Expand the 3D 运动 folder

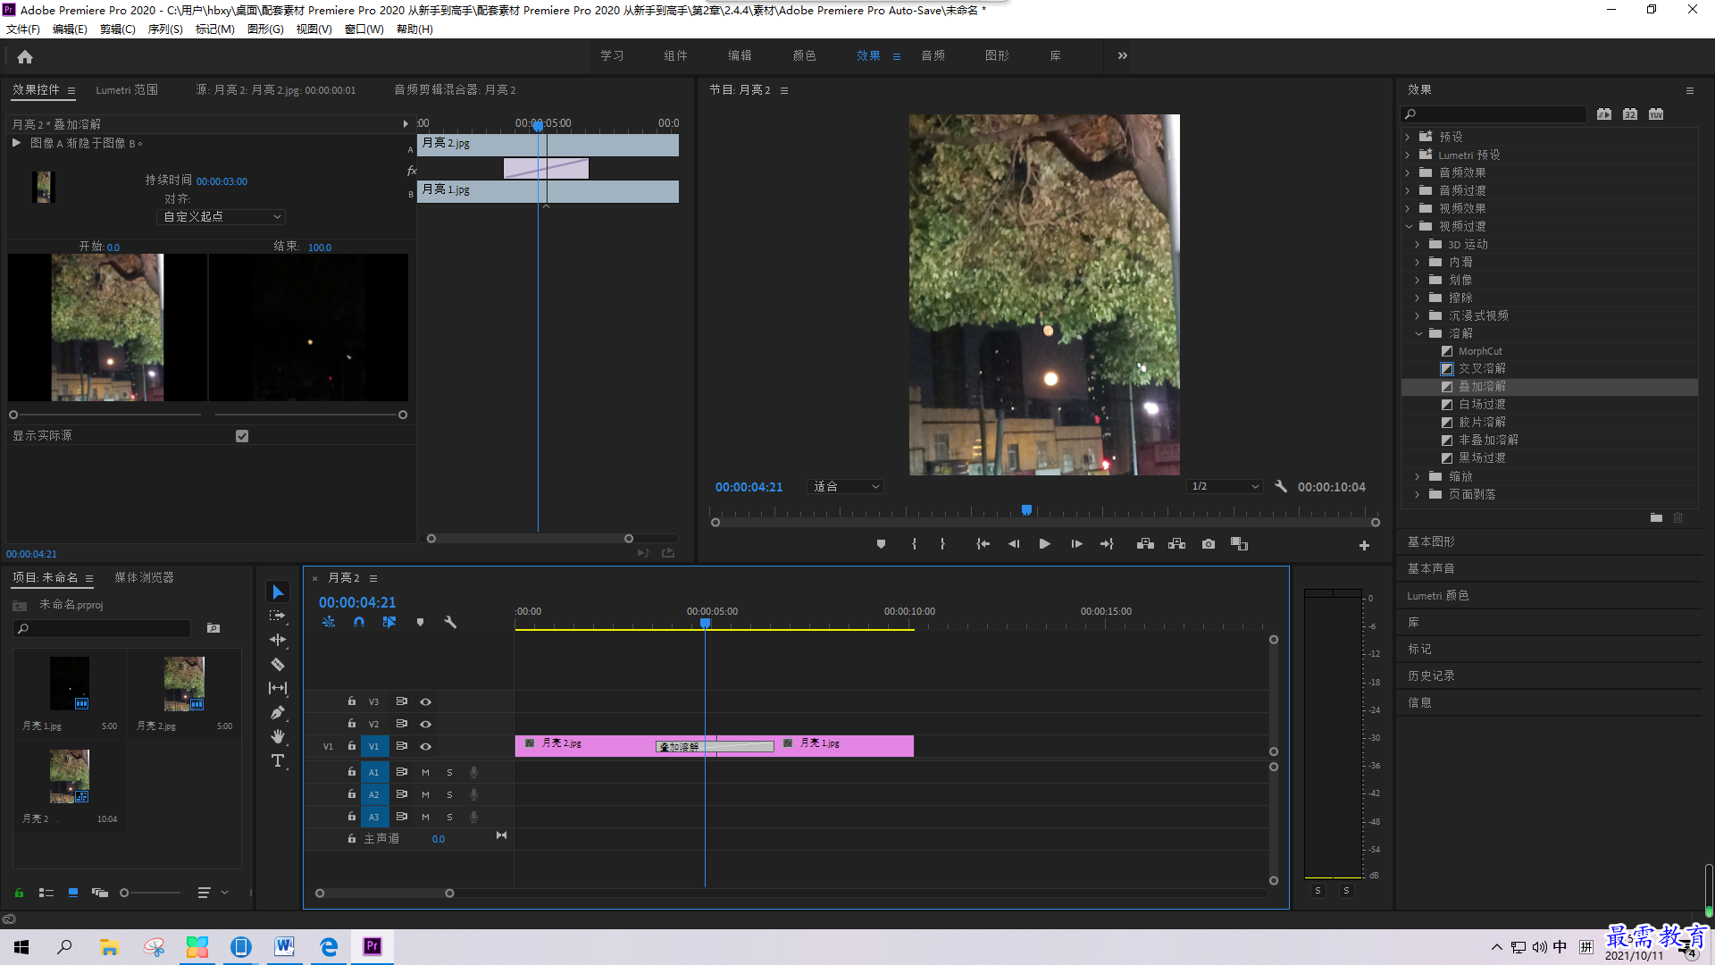(x=1418, y=245)
